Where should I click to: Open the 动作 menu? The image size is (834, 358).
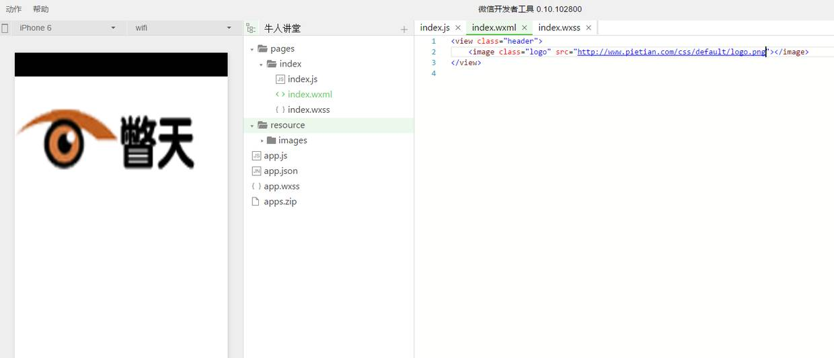[x=13, y=9]
